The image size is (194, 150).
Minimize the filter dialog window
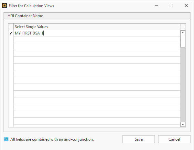pyautogui.click(x=157, y=5)
